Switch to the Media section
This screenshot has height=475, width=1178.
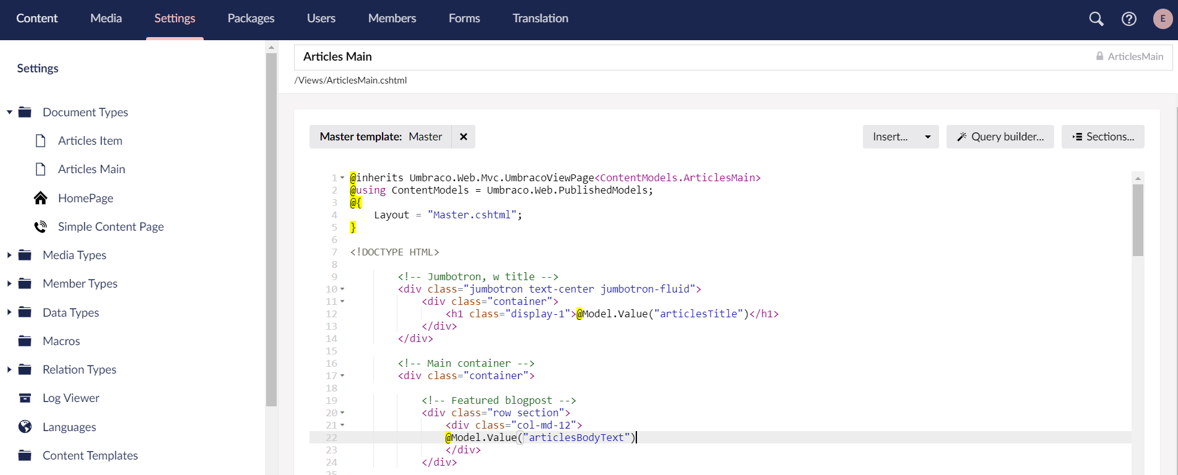[106, 19]
